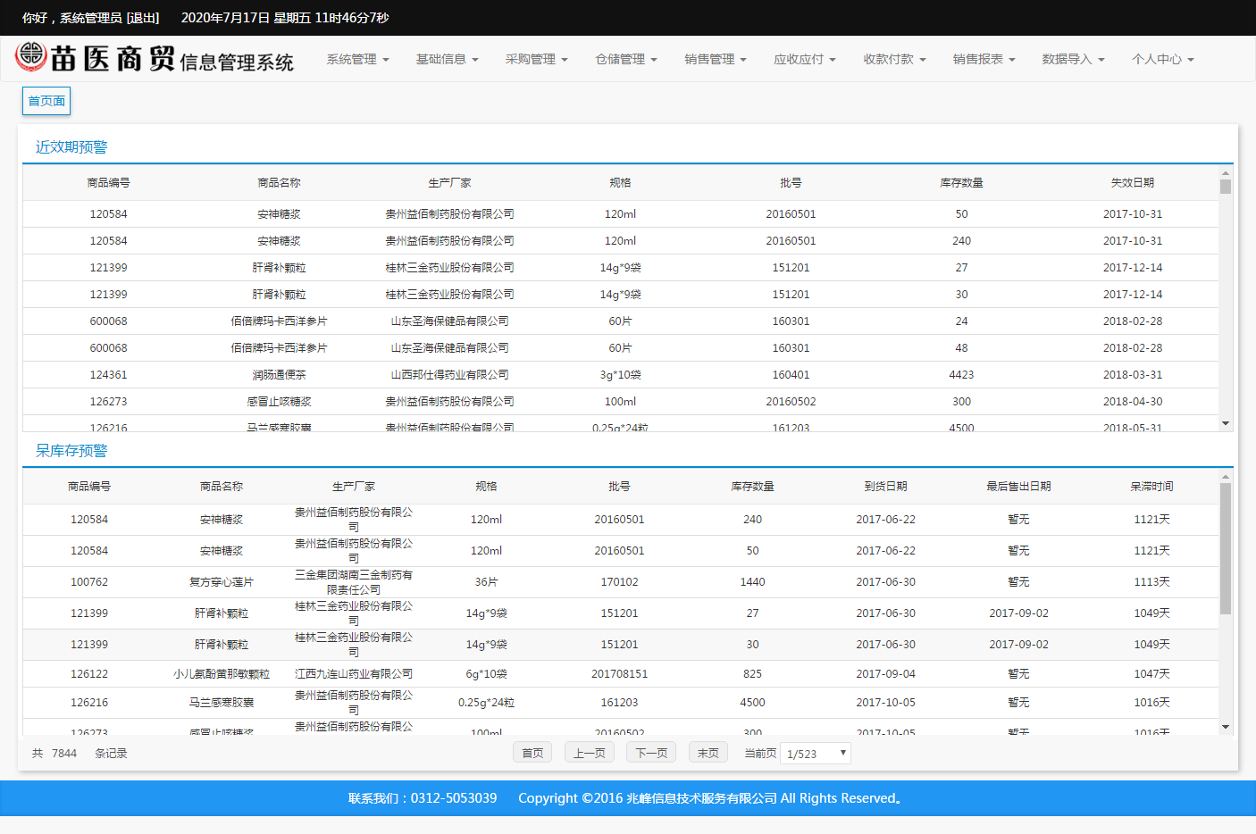Jump to last page with 末页
The image size is (1256, 834).
tap(708, 753)
